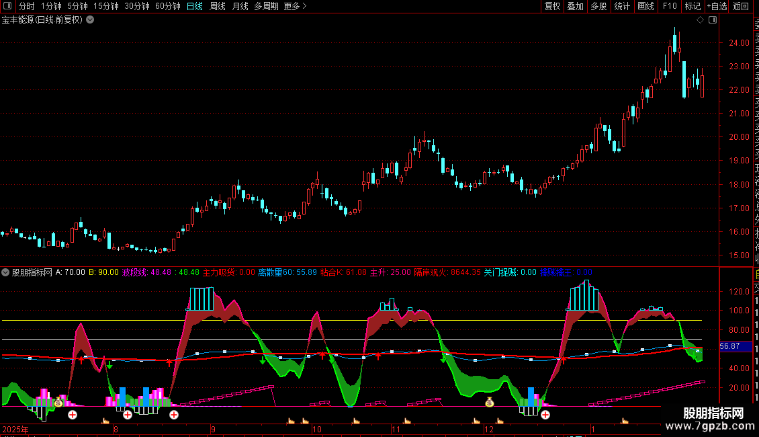Click the 主升: 25.00 readout

[x=390, y=272]
